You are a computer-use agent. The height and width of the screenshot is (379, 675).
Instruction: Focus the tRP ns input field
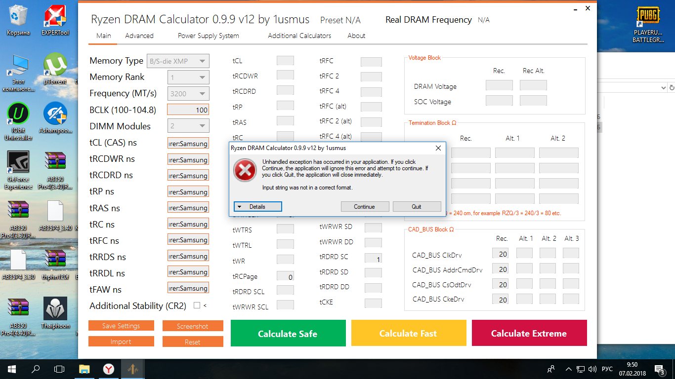point(188,191)
